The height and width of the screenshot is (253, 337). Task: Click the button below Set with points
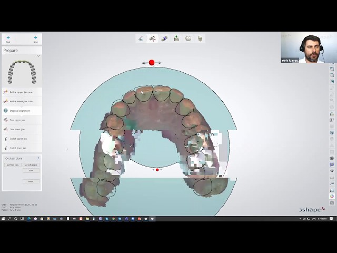pos(31,171)
